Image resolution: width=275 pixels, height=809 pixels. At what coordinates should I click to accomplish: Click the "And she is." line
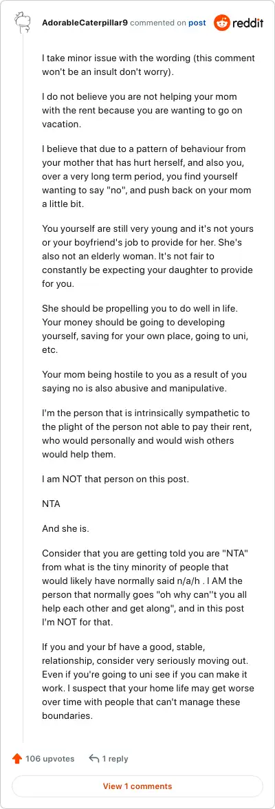click(x=62, y=528)
